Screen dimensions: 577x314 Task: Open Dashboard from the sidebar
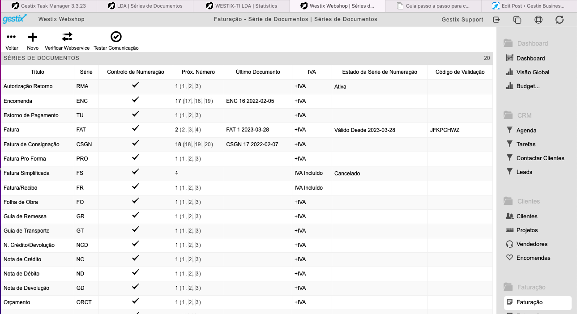(x=530, y=58)
